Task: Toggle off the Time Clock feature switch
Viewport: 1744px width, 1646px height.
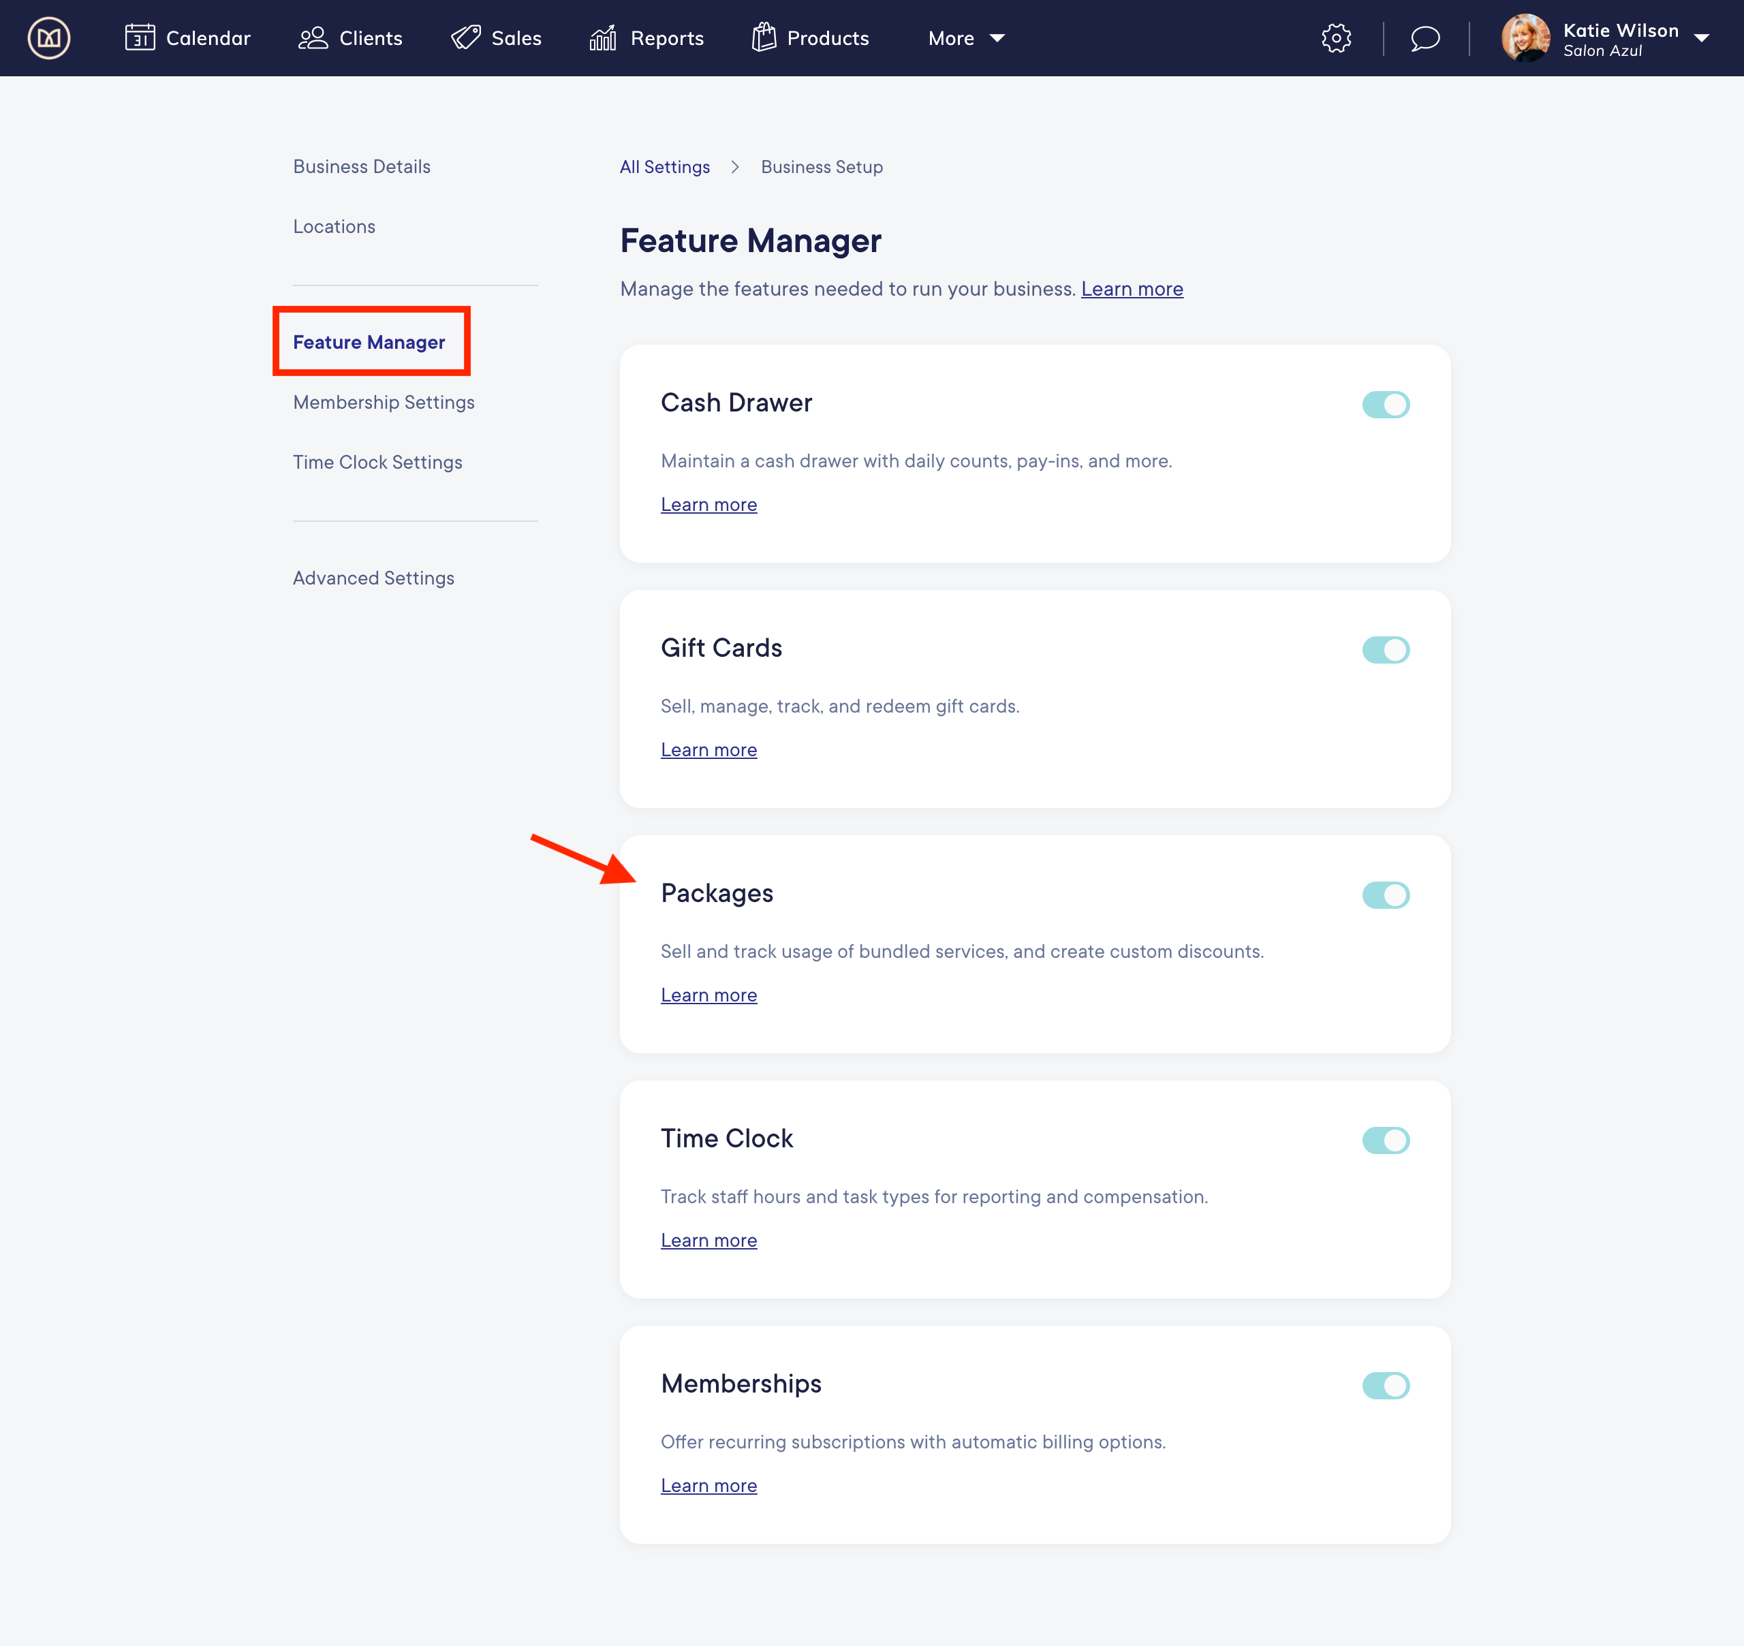Action: tap(1386, 1140)
